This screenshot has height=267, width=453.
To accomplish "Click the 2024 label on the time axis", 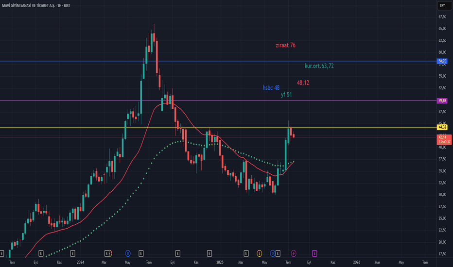I will click(x=81, y=262).
